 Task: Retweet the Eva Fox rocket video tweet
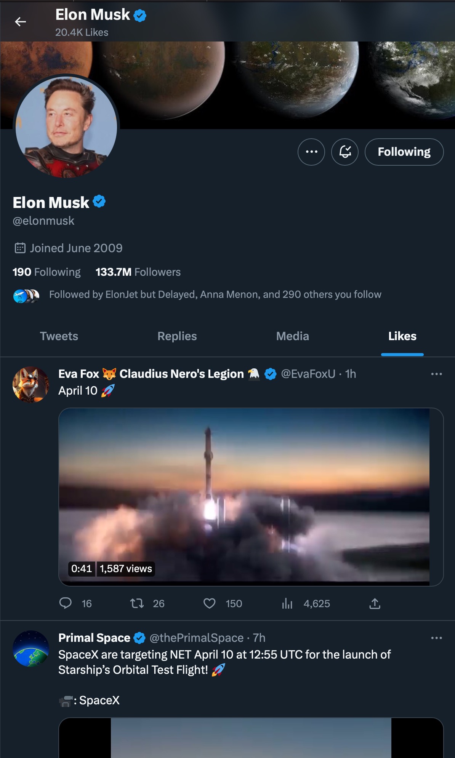[x=137, y=603]
